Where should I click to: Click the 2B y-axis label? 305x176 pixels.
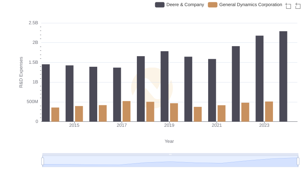point(35,42)
